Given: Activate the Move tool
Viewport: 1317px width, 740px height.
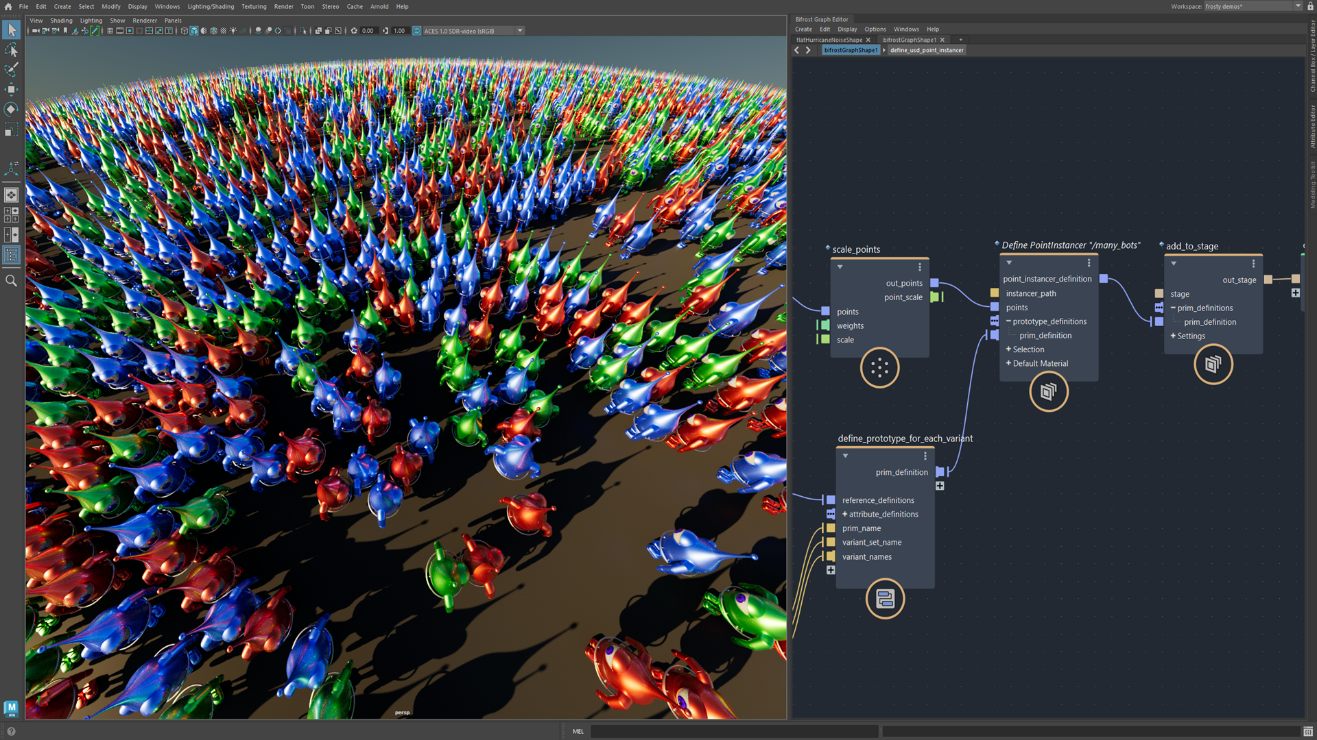Looking at the screenshot, I should click(11, 89).
